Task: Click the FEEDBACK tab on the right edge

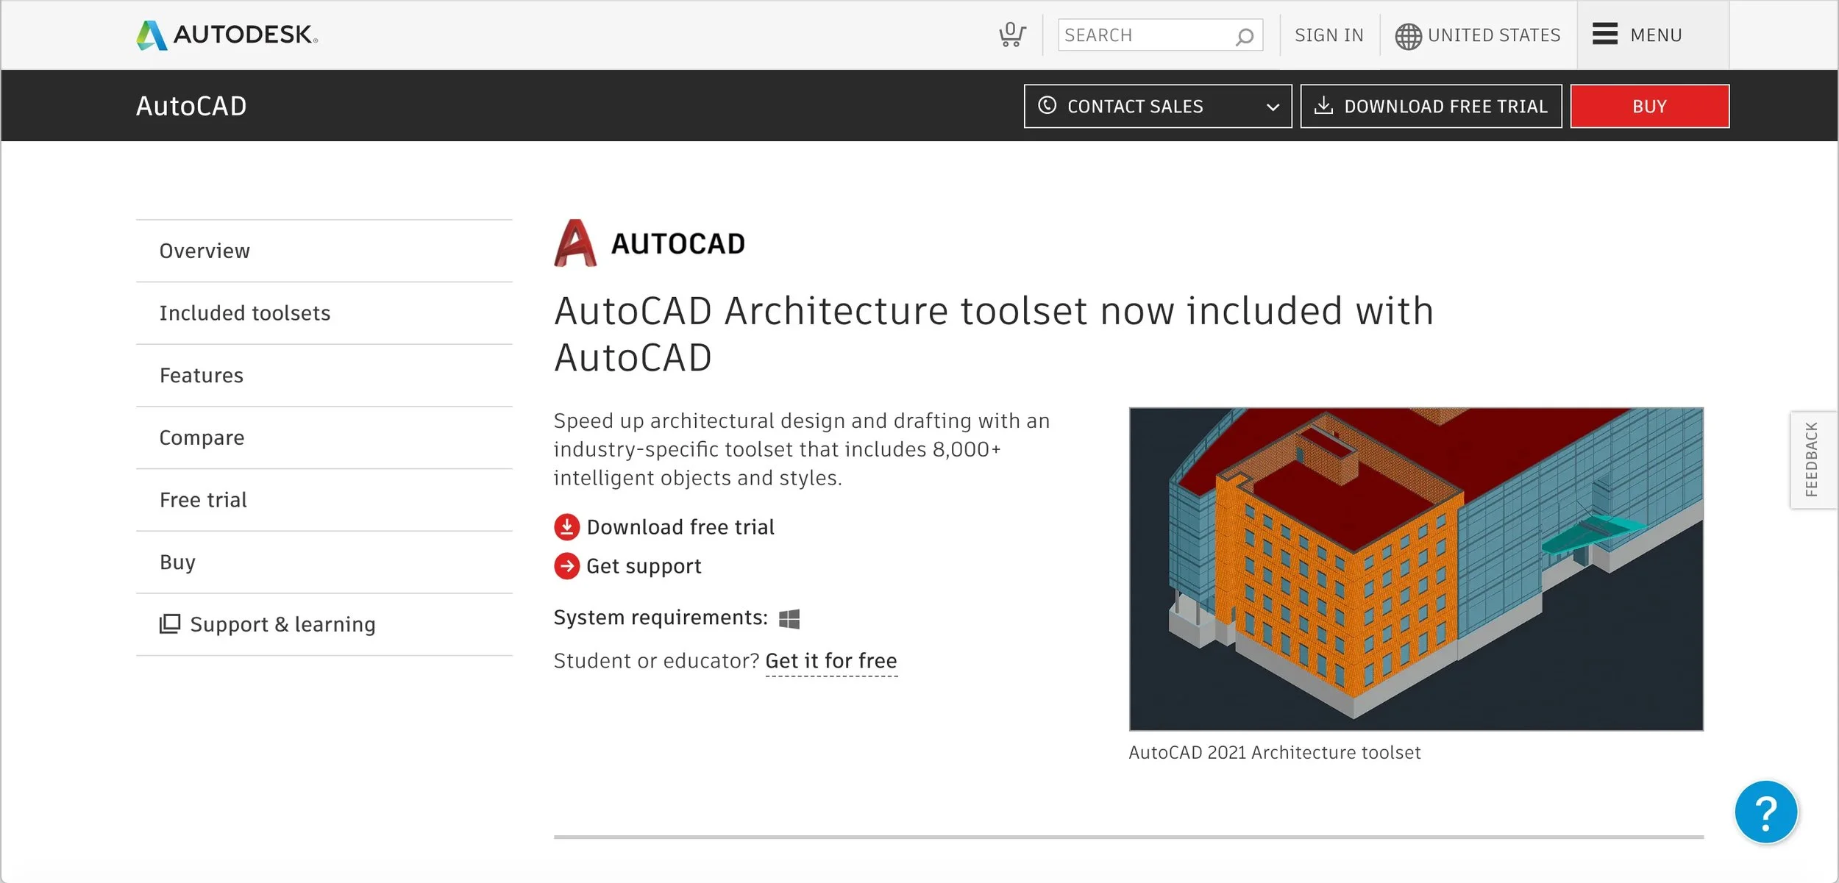Action: click(1813, 459)
